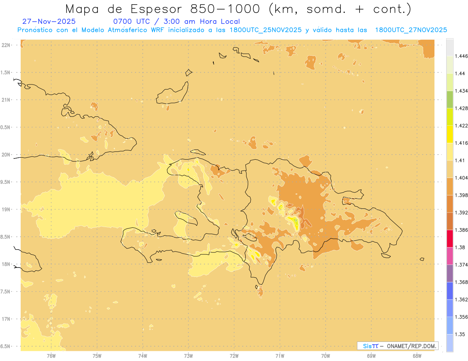Click legend value '1.374'
Image resolution: width=468 pixels, height=361 pixels.
pyautogui.click(x=461, y=265)
